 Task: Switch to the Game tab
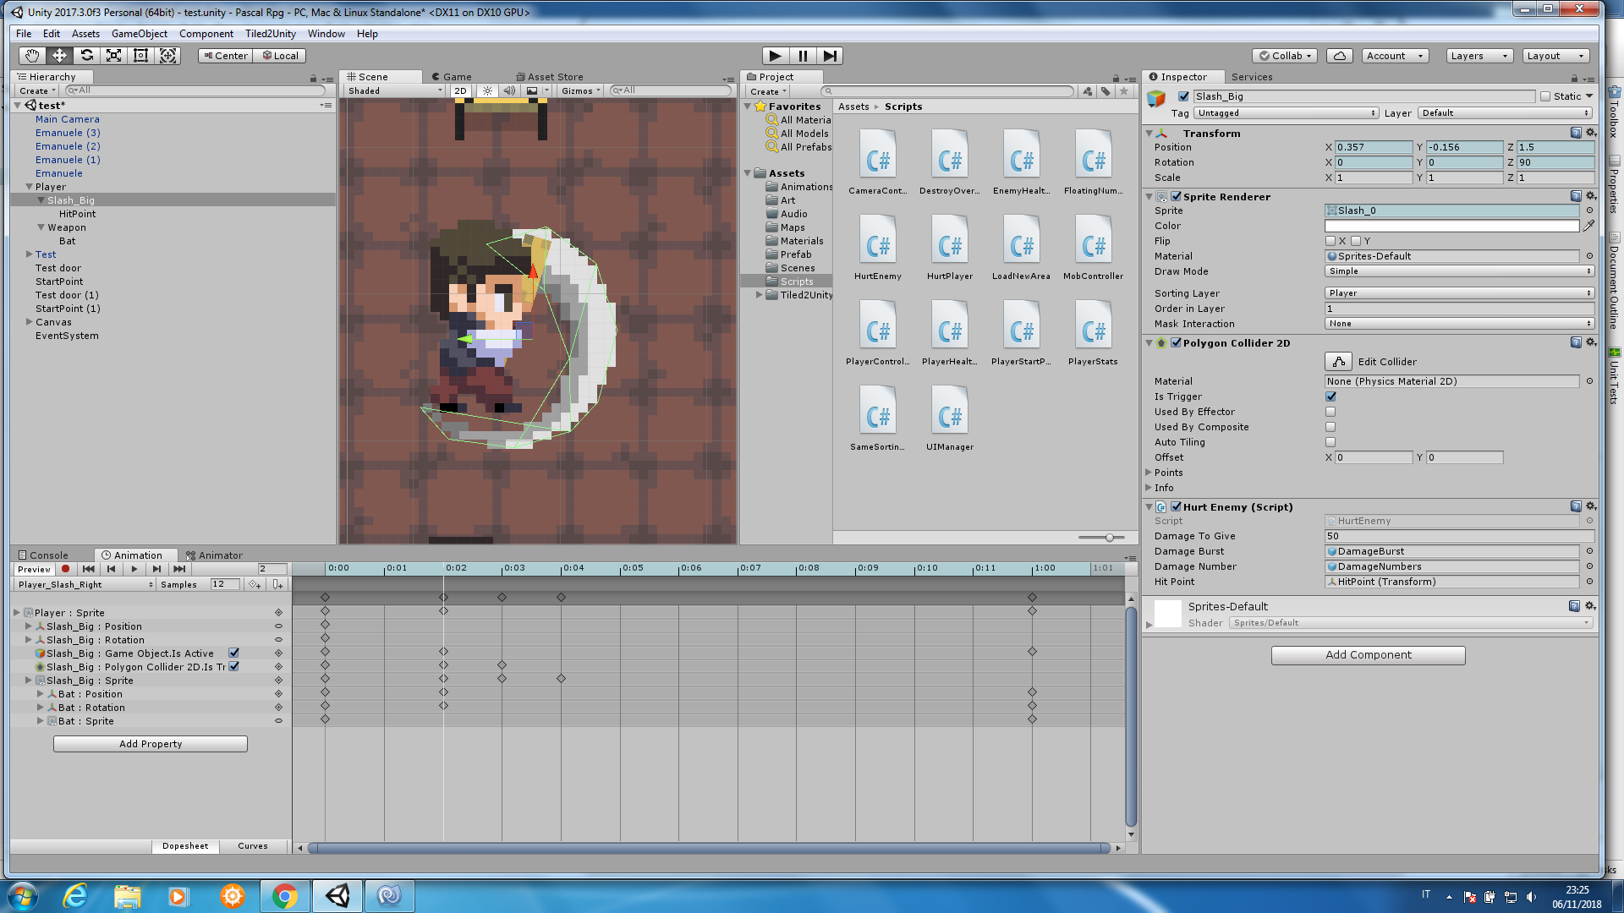coord(453,77)
